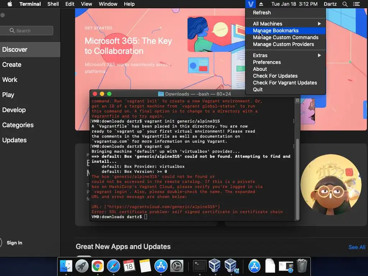Viewport: 368px width, 276px height.
Task: Click the Terminal scrollback marker icon
Action: tap(297, 101)
